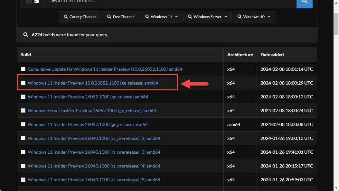Open the Canary Channel quick search
The width and height of the screenshot is (339, 191).
tap(80, 17)
